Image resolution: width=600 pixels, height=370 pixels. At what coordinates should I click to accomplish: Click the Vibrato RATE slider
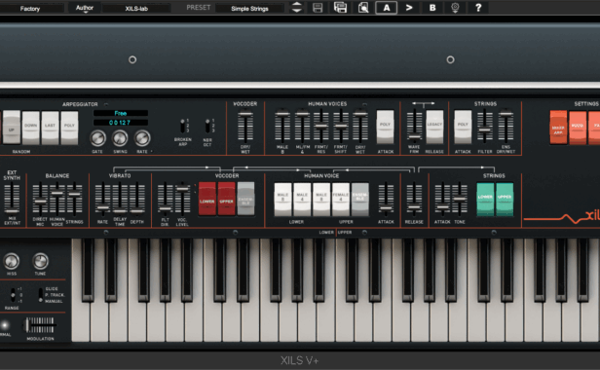pyautogui.click(x=102, y=199)
